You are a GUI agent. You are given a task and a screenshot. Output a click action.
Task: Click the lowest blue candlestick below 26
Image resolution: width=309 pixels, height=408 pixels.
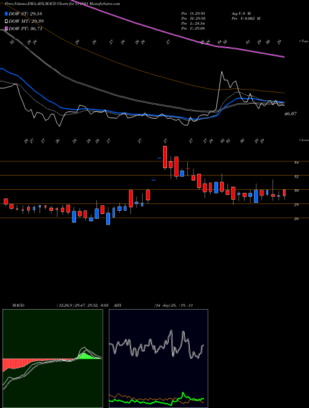108,219
